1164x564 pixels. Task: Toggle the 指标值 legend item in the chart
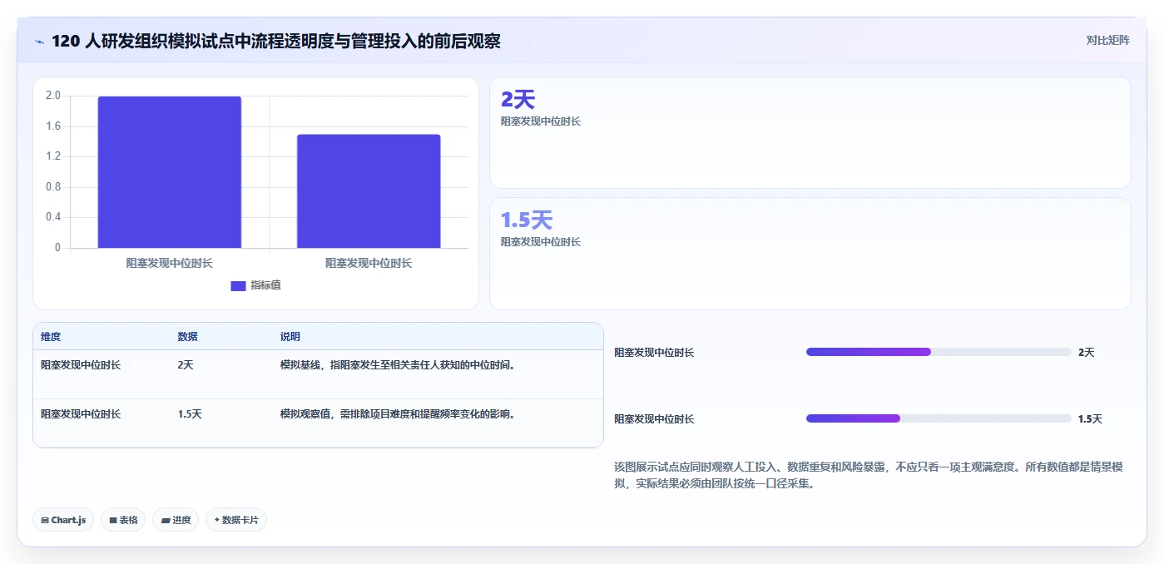click(256, 285)
